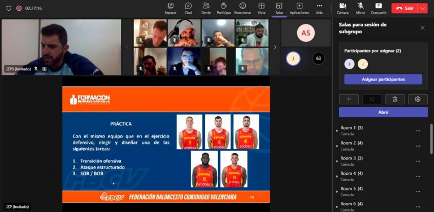Click the rooms panel scrollbar
Screen dimensions: 434x212
(x=431, y=139)
